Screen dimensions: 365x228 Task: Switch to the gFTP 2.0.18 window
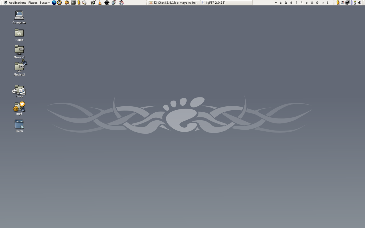coord(226,3)
